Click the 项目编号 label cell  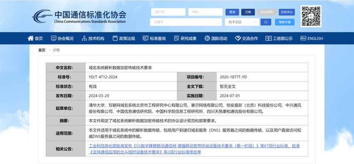click(197, 77)
